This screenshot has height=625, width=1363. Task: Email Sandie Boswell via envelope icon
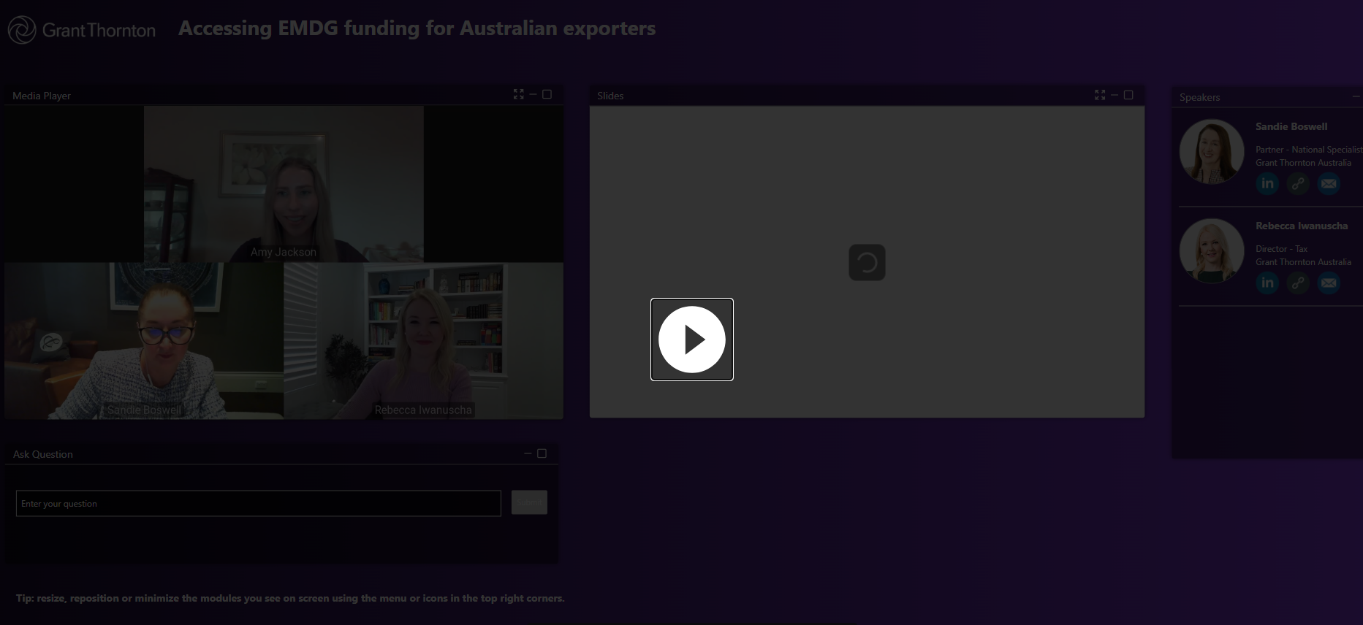1329,183
